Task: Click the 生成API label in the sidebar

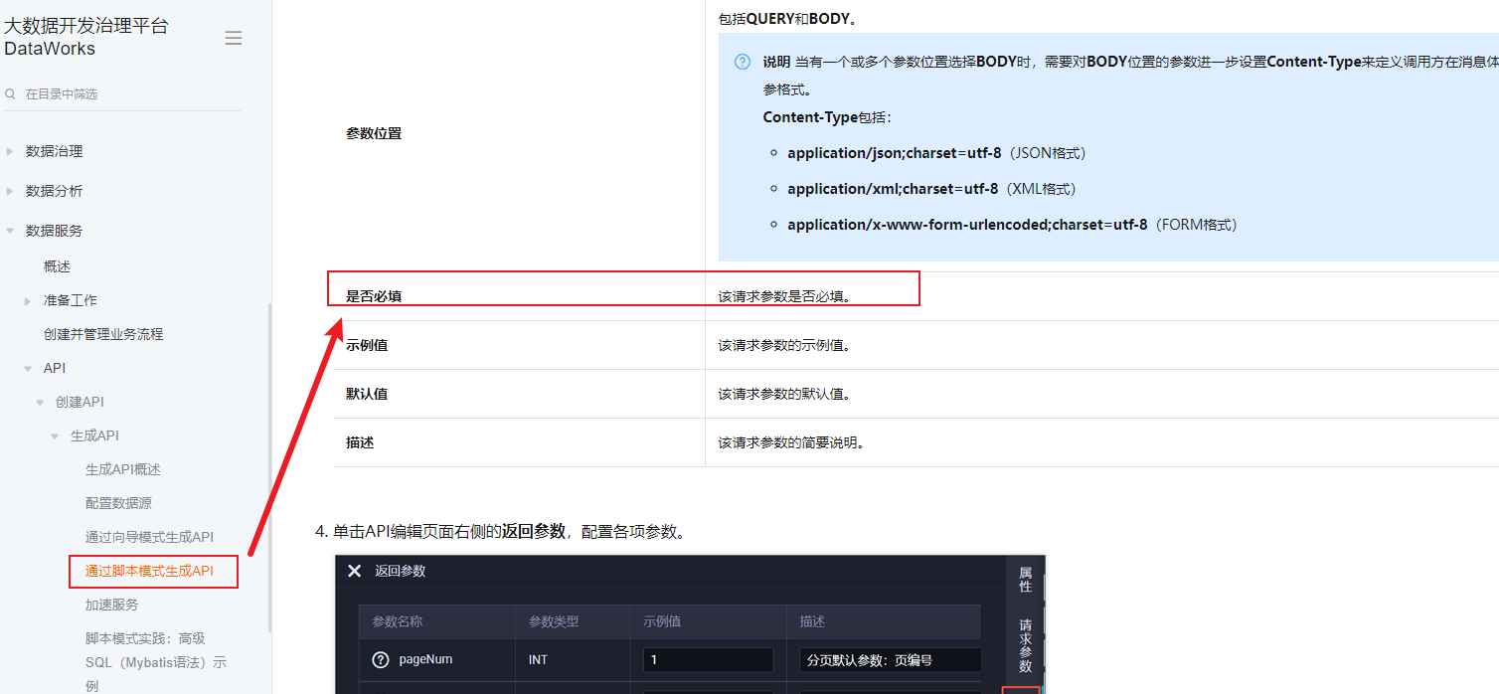Action: [x=94, y=435]
